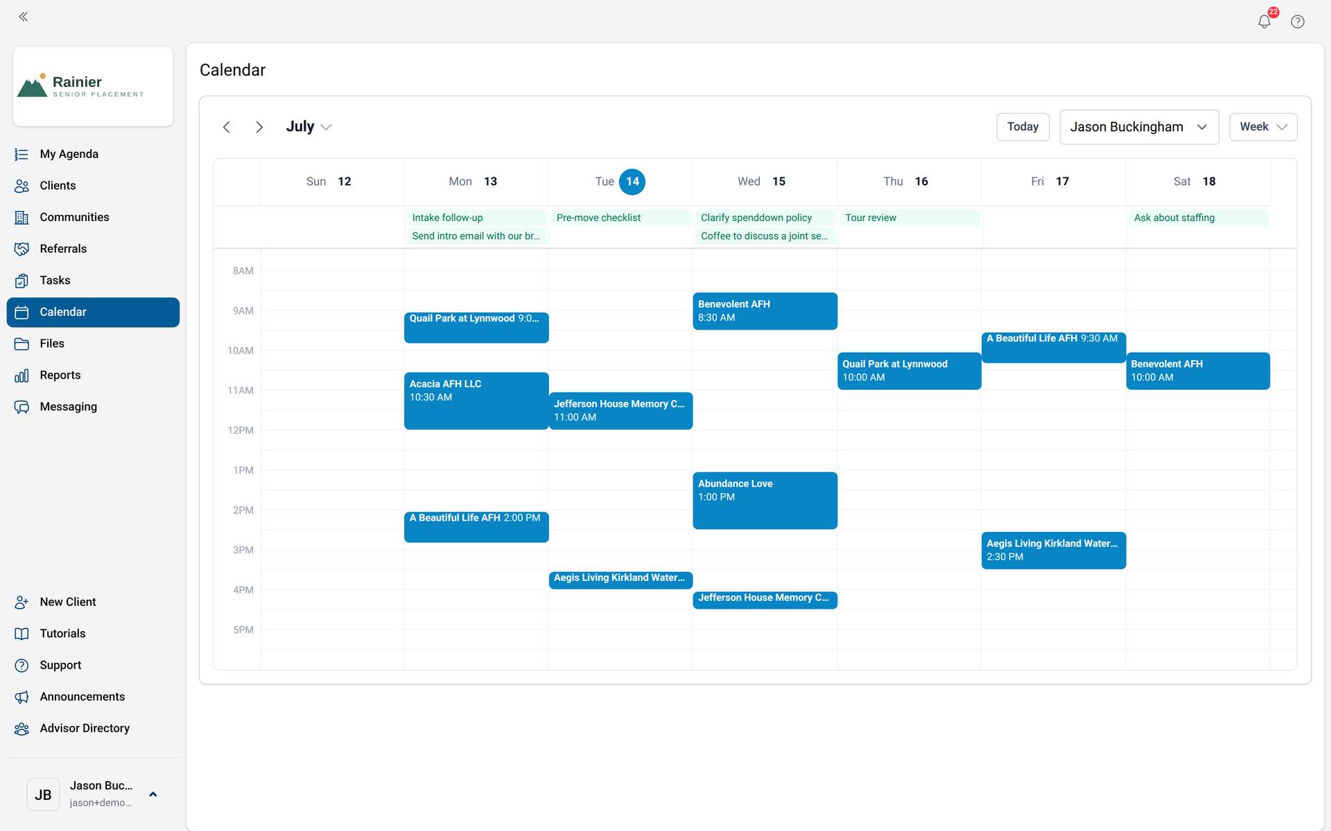Open Referrals menu item

click(93, 249)
